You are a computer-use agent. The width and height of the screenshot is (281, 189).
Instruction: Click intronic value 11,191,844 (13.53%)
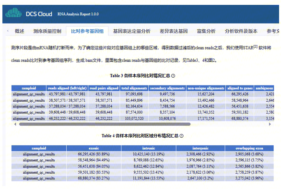click(149, 178)
